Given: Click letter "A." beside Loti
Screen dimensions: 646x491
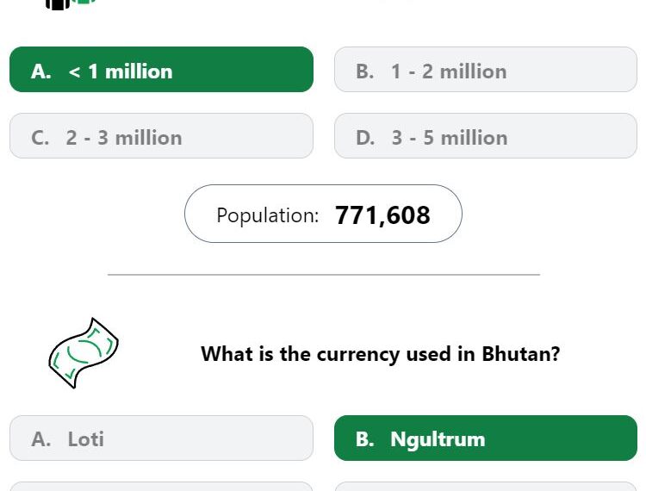Looking at the screenshot, I should 40,439.
